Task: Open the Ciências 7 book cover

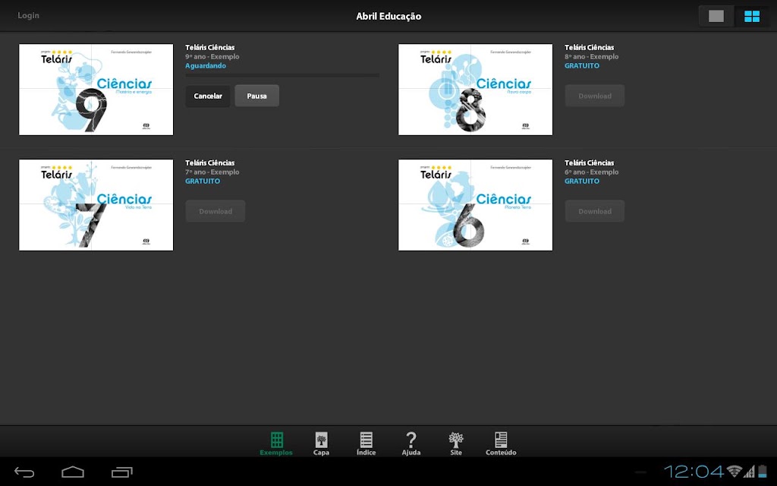Action: tap(96, 205)
